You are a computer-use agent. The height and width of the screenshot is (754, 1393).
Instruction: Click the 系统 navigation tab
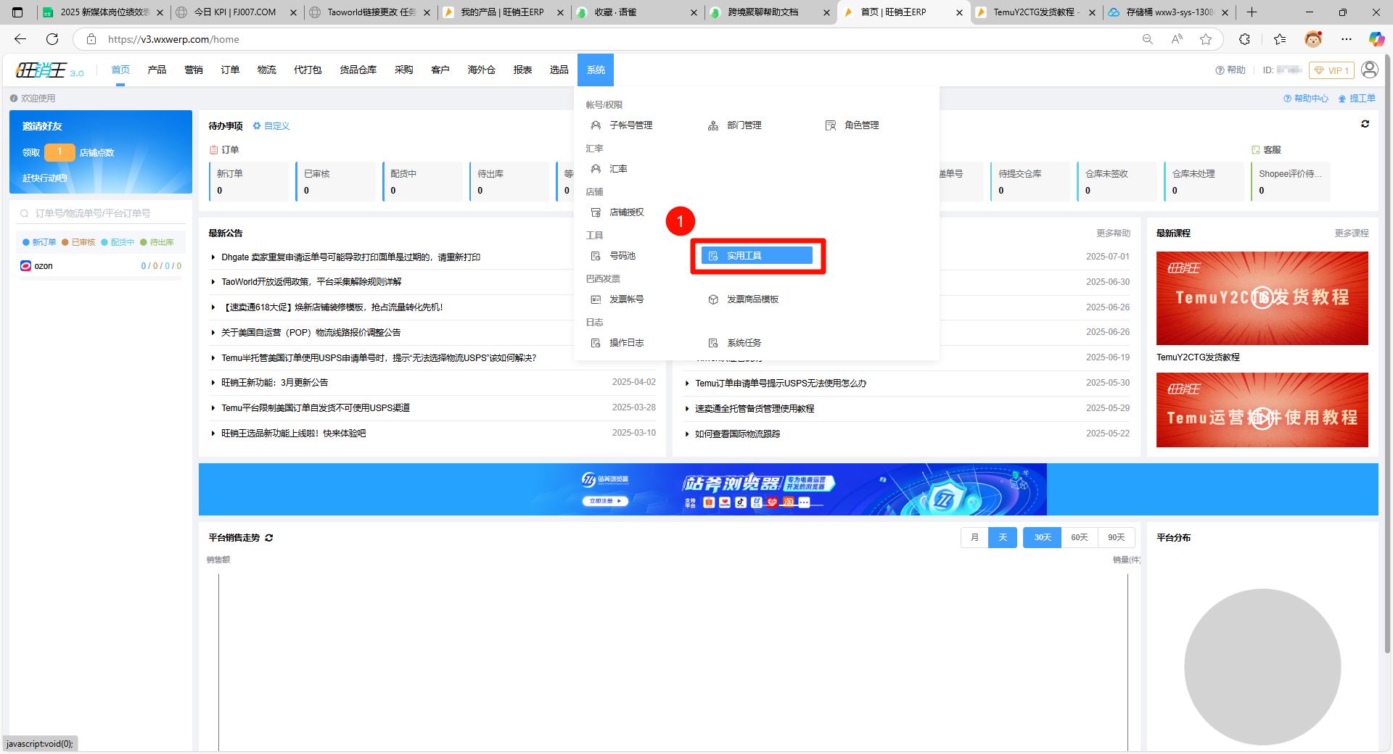pyautogui.click(x=596, y=70)
